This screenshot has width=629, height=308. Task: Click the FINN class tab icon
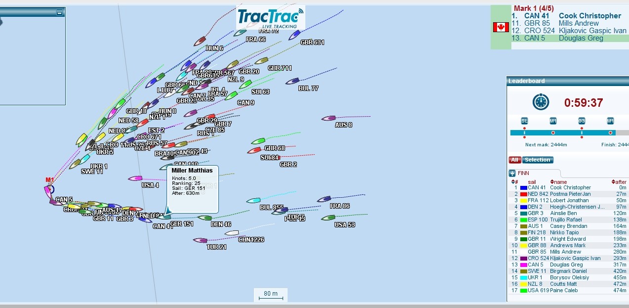click(512, 173)
